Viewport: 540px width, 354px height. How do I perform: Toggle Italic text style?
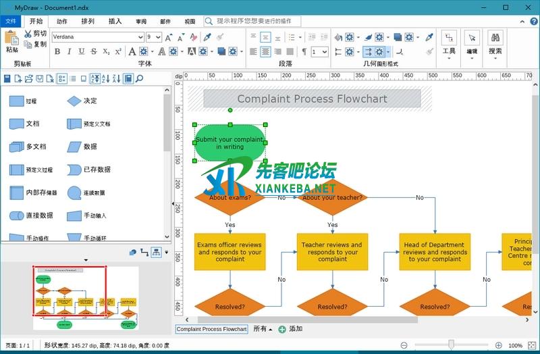(69, 51)
